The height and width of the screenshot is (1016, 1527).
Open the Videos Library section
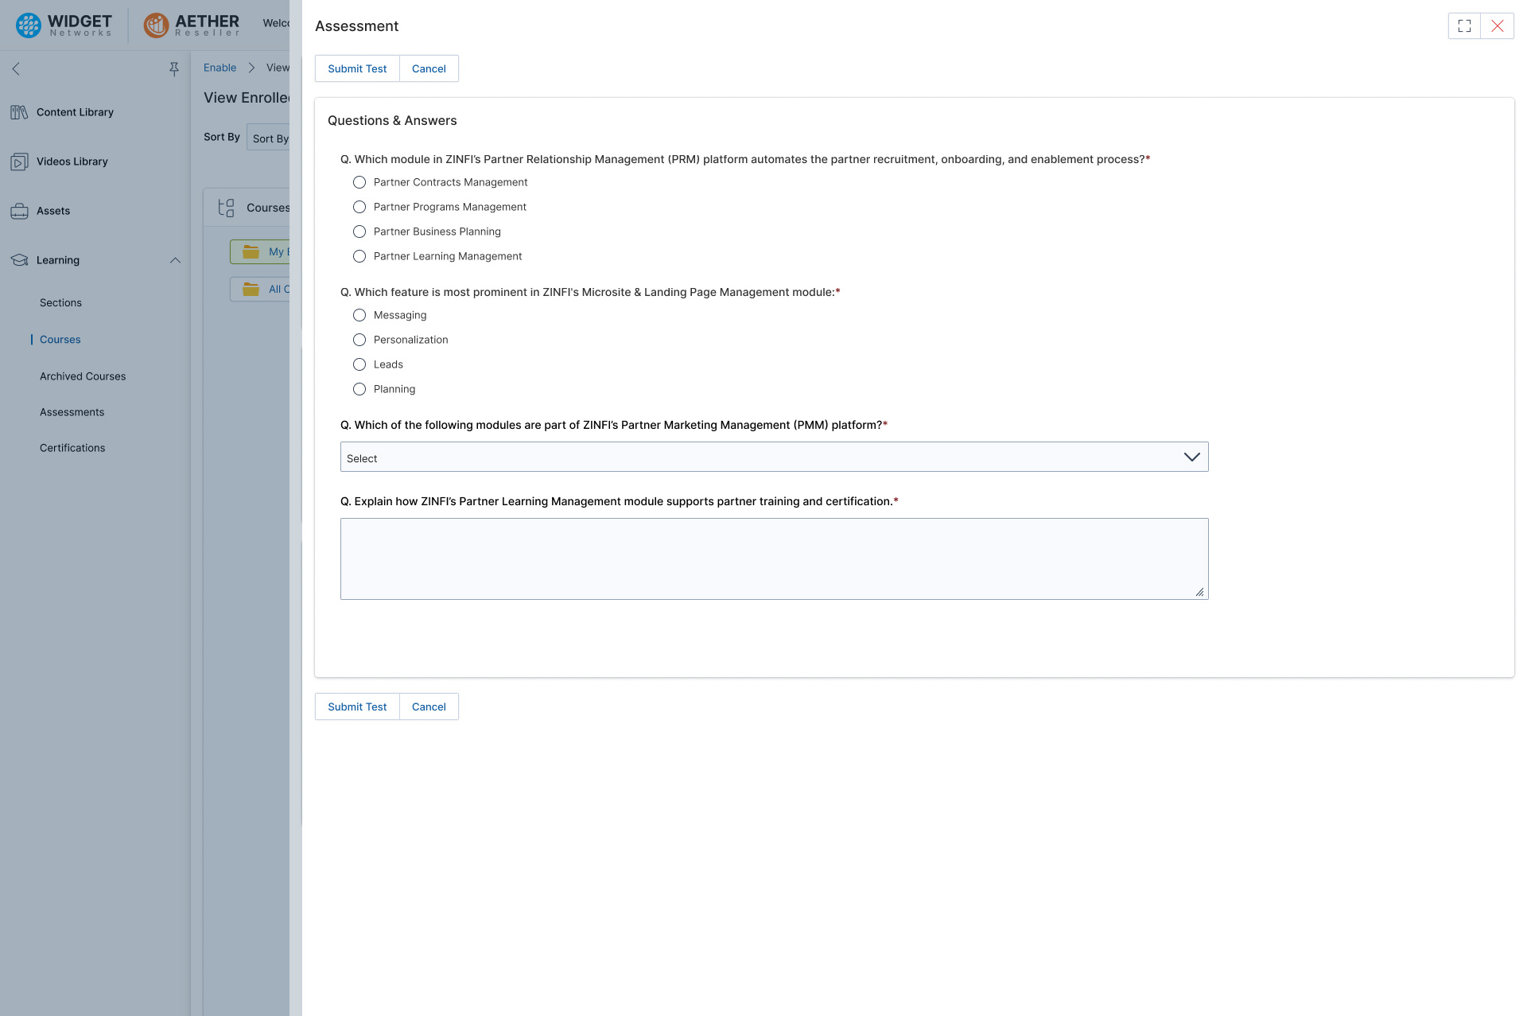point(72,162)
